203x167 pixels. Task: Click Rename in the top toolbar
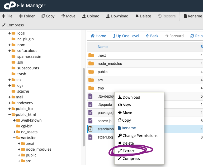pos(193,16)
